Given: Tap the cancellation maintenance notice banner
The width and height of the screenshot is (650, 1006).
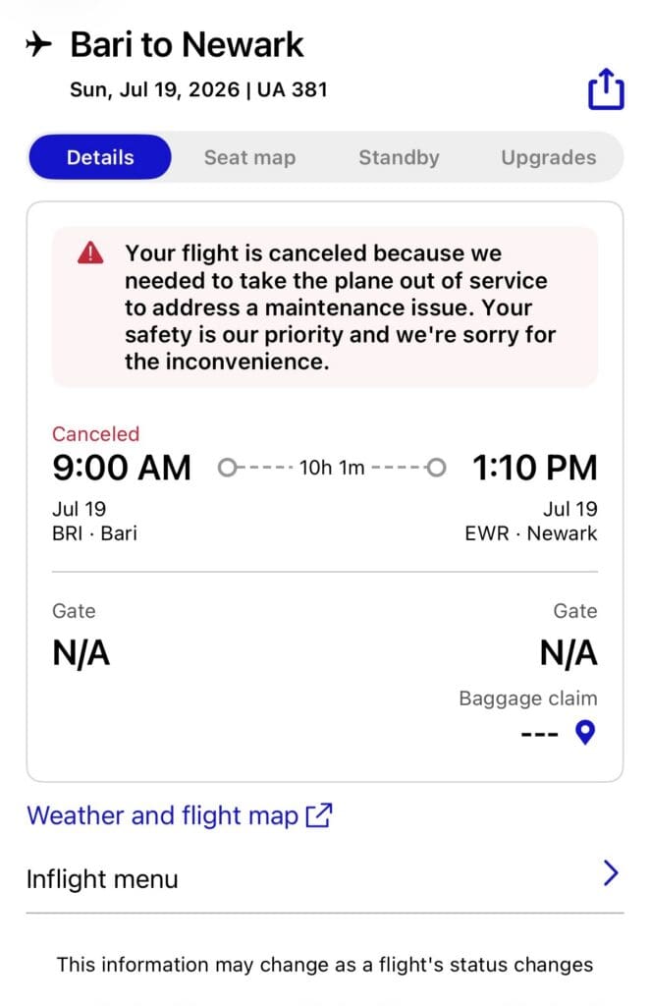Looking at the screenshot, I should tap(324, 307).
